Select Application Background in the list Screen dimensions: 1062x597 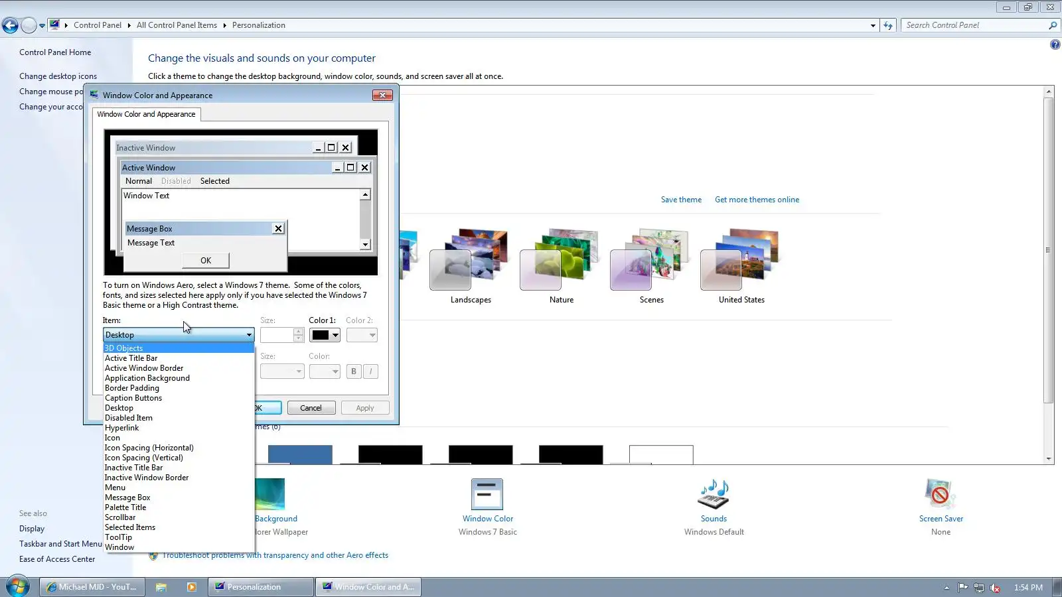179,378
